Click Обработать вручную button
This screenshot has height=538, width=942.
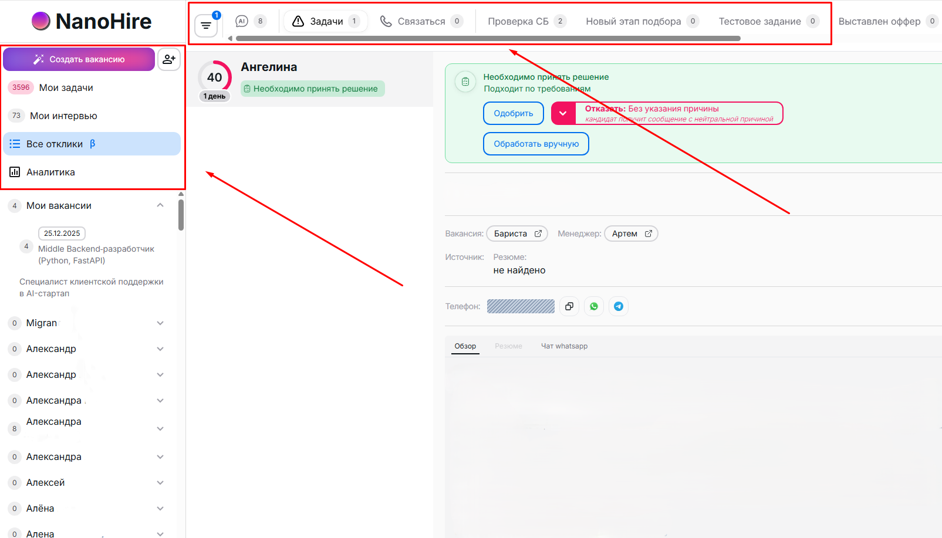point(536,144)
